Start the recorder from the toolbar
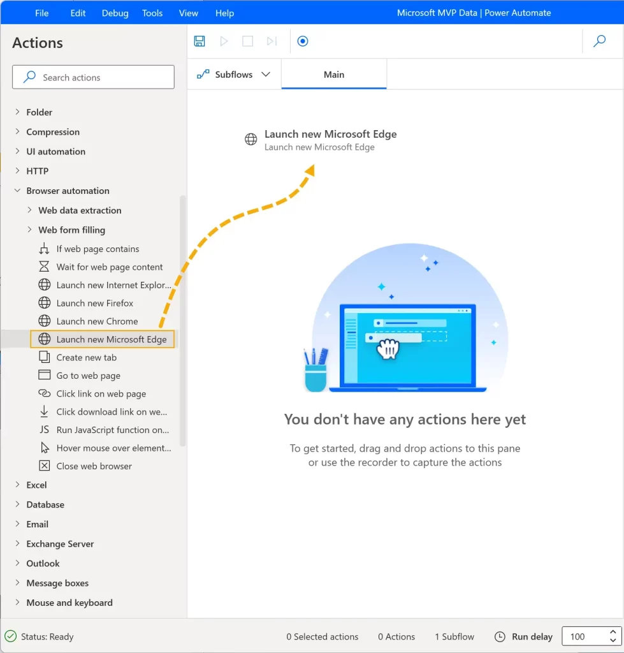This screenshot has height=653, width=624. point(303,41)
